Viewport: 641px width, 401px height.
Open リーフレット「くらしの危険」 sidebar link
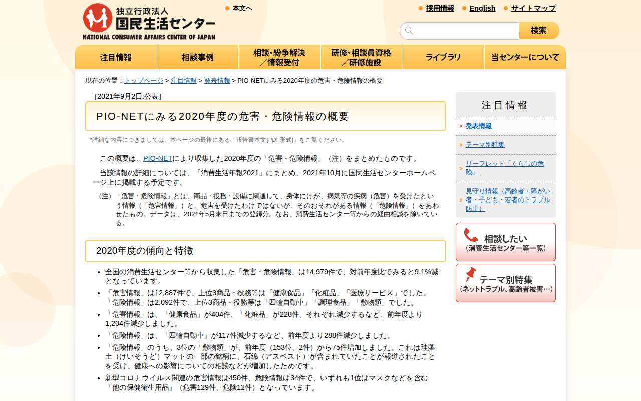tap(505, 168)
